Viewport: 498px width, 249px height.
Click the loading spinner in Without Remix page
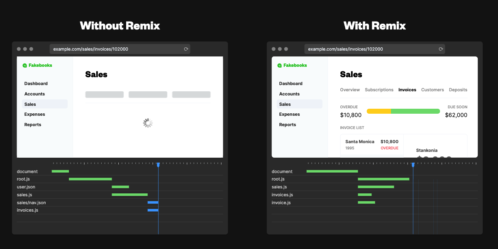tap(148, 123)
